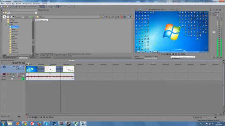
Task: Click the save snapshot icon above the preview
Action: [177, 9]
